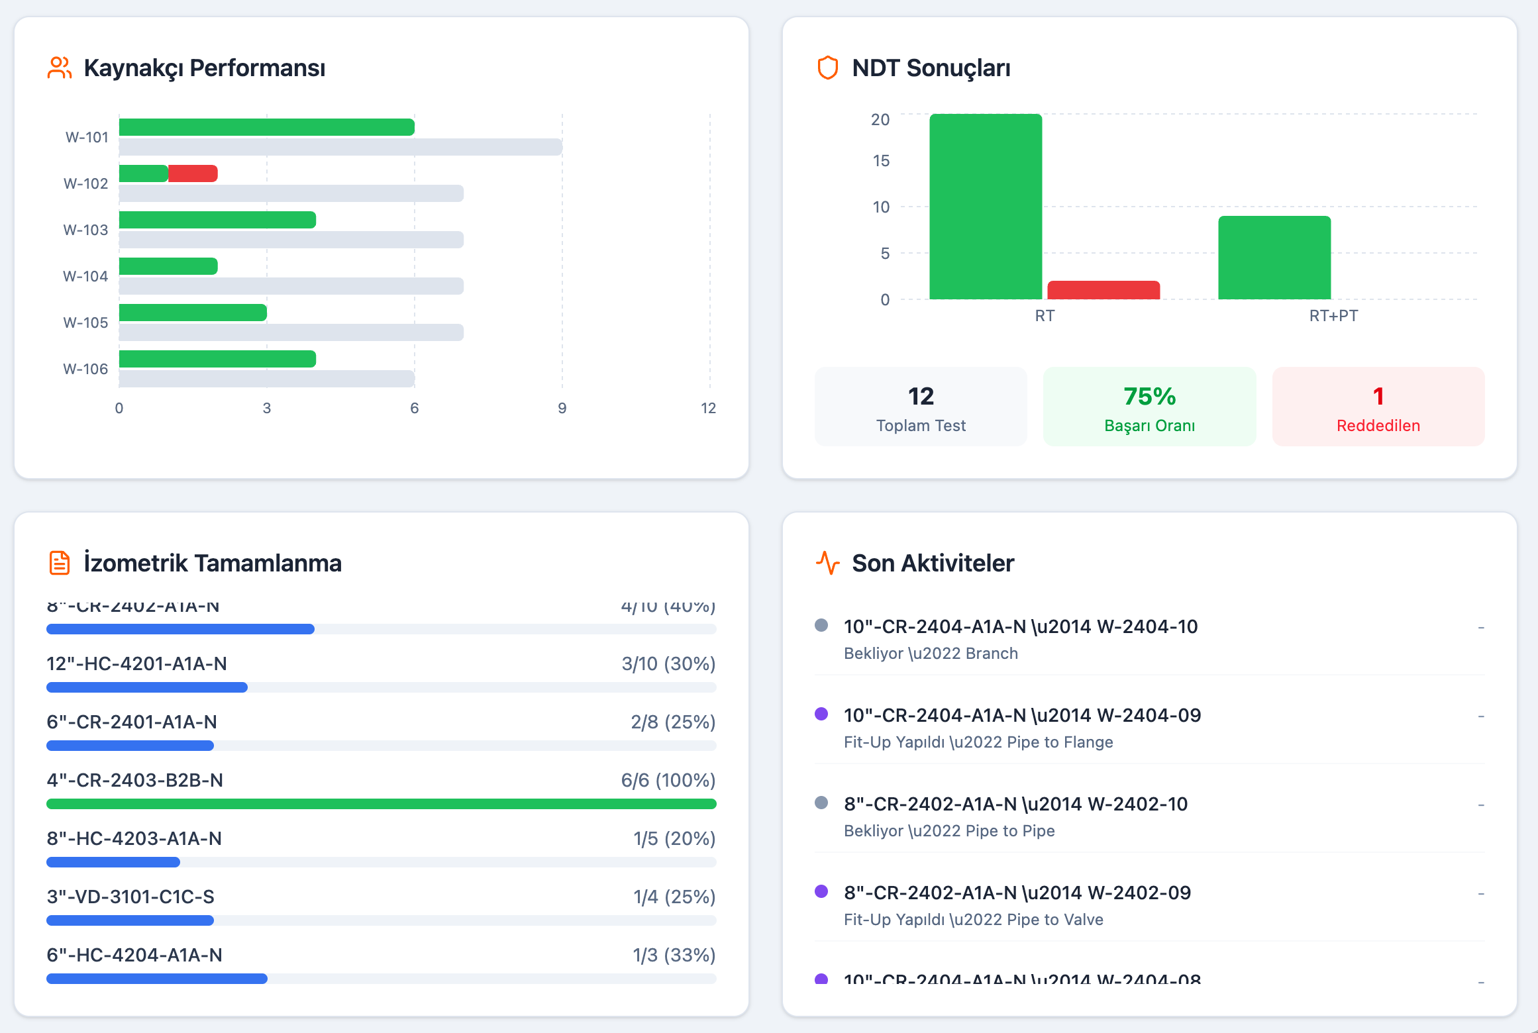Click the RT+PT axis label
Screen dimensions: 1538x1033
click(1333, 316)
